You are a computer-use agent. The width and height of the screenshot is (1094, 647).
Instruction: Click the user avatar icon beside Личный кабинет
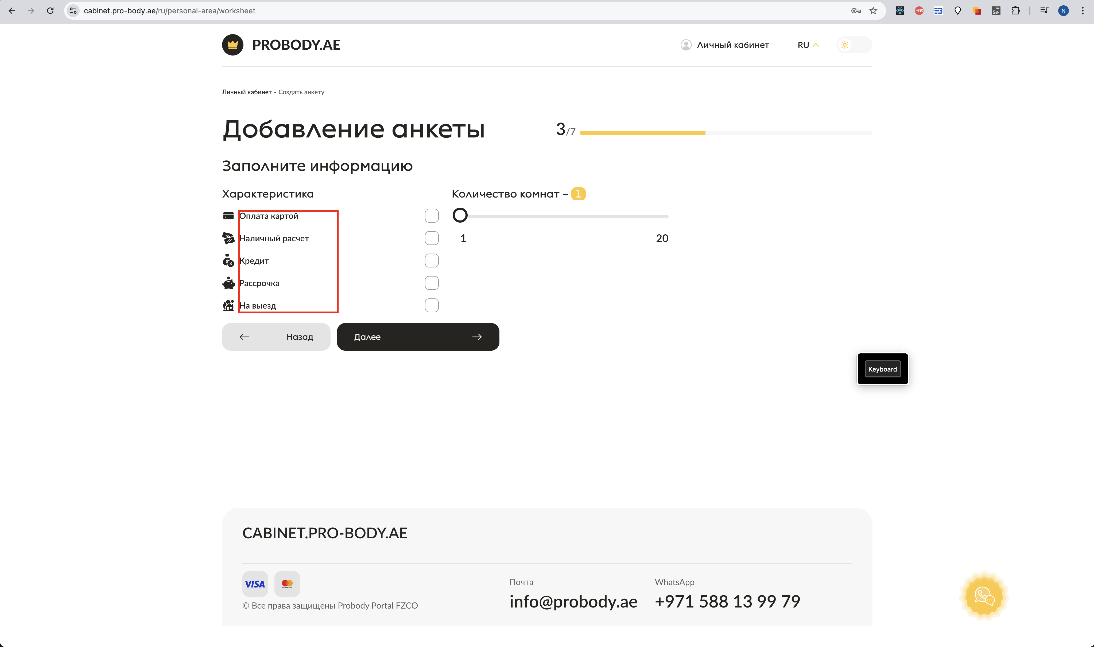[x=686, y=45]
